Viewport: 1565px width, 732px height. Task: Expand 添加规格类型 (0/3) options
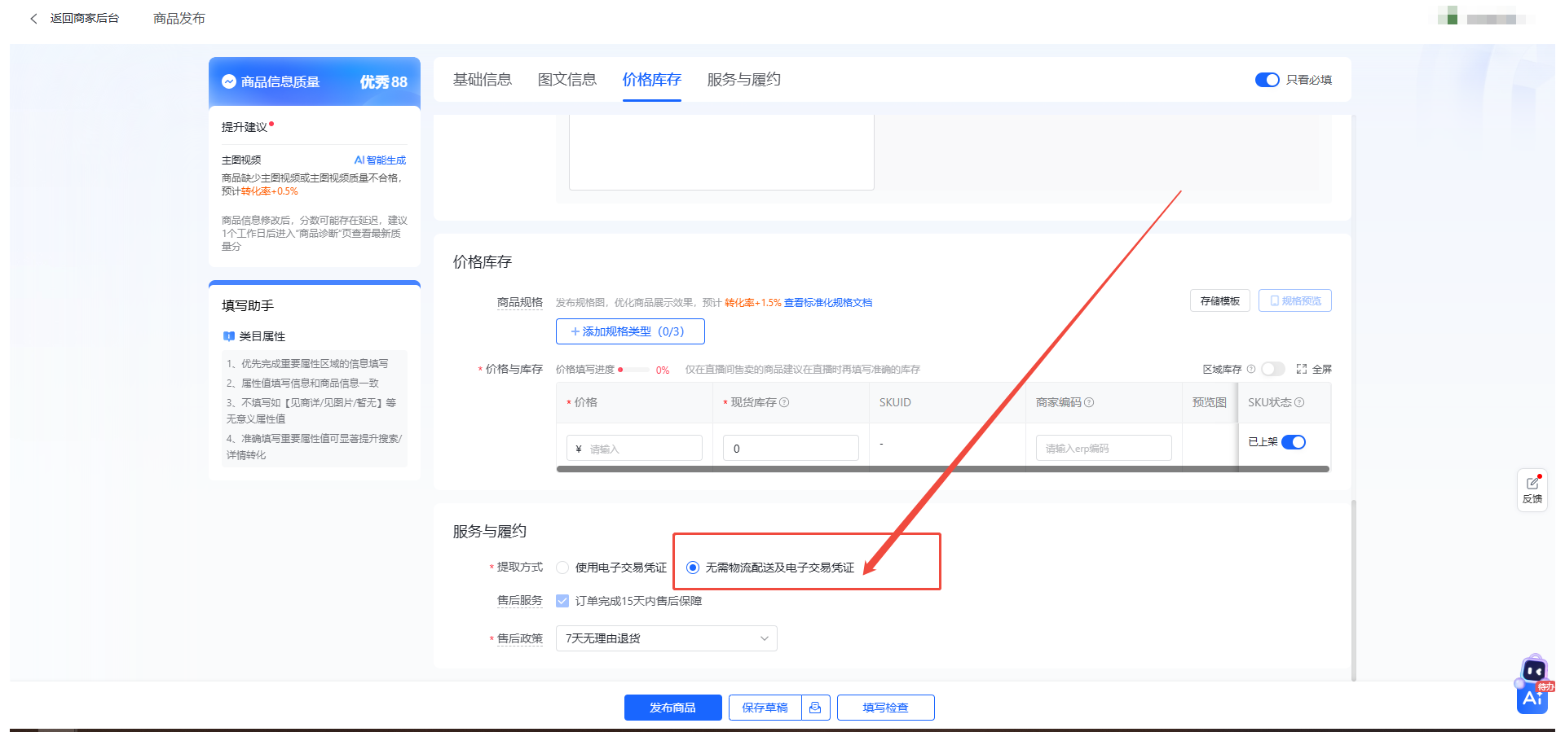coord(629,331)
